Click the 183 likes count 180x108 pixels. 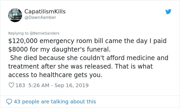click(20, 85)
